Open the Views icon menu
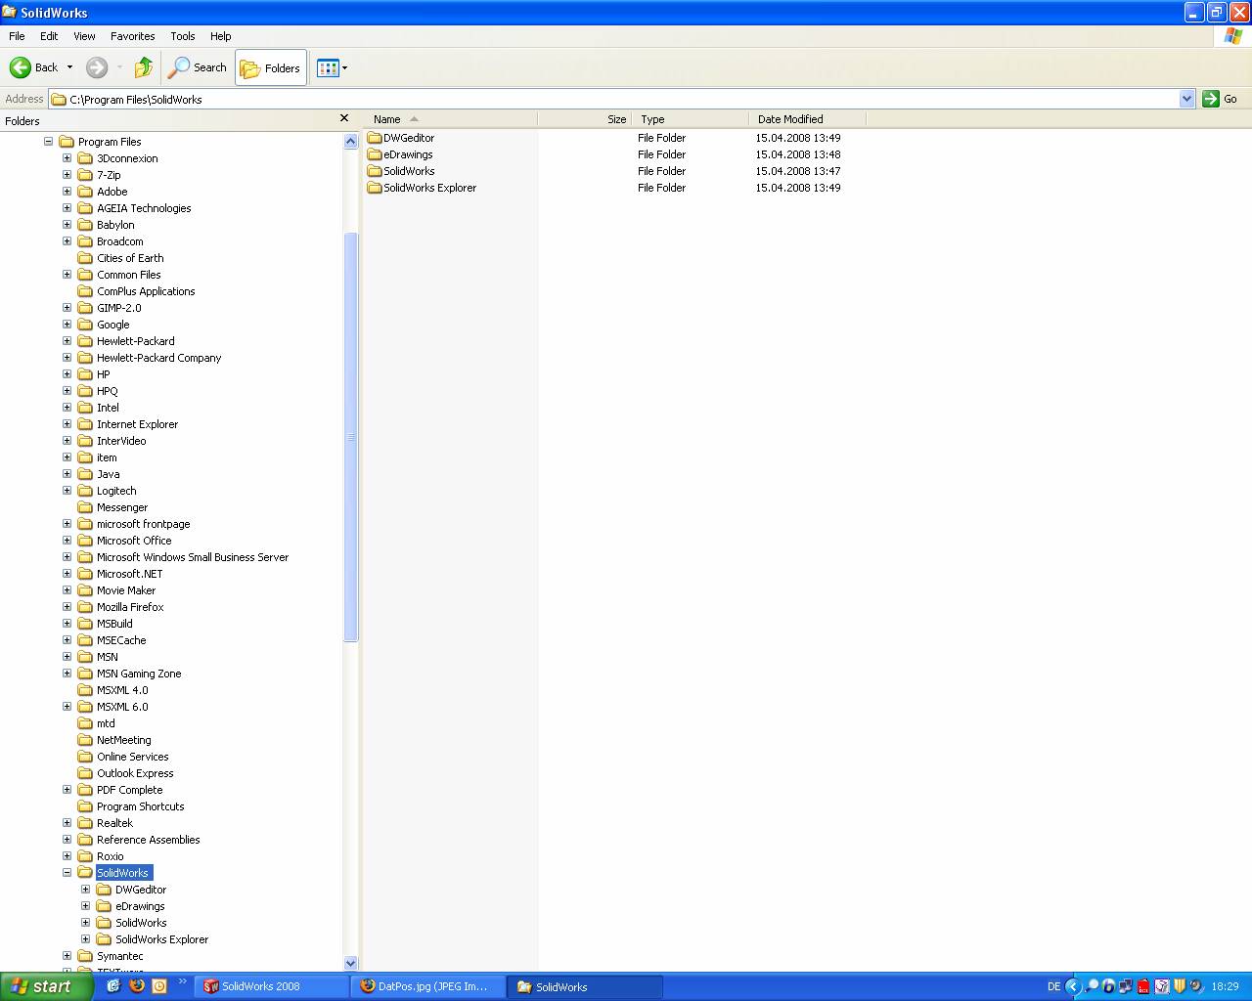 pyautogui.click(x=328, y=67)
